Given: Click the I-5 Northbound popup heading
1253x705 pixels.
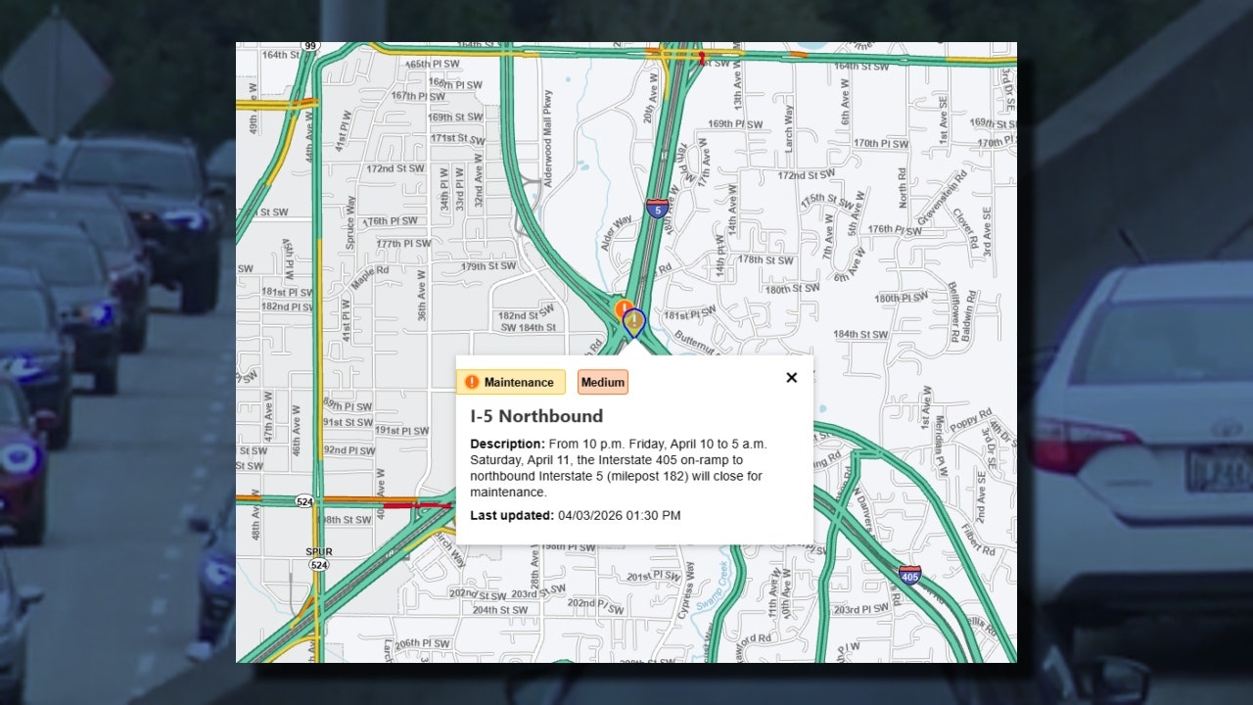Looking at the screenshot, I should [536, 416].
